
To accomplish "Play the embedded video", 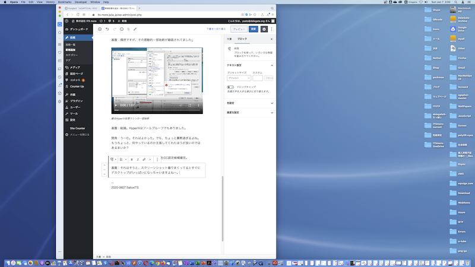I will 116,105.
